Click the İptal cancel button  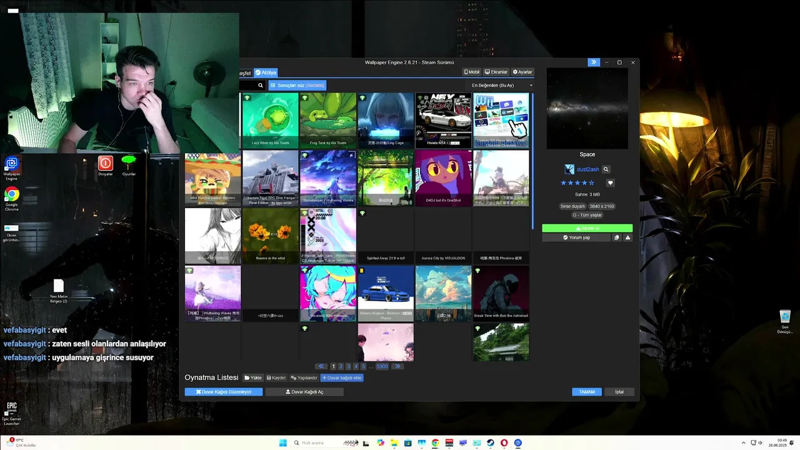tap(619, 392)
